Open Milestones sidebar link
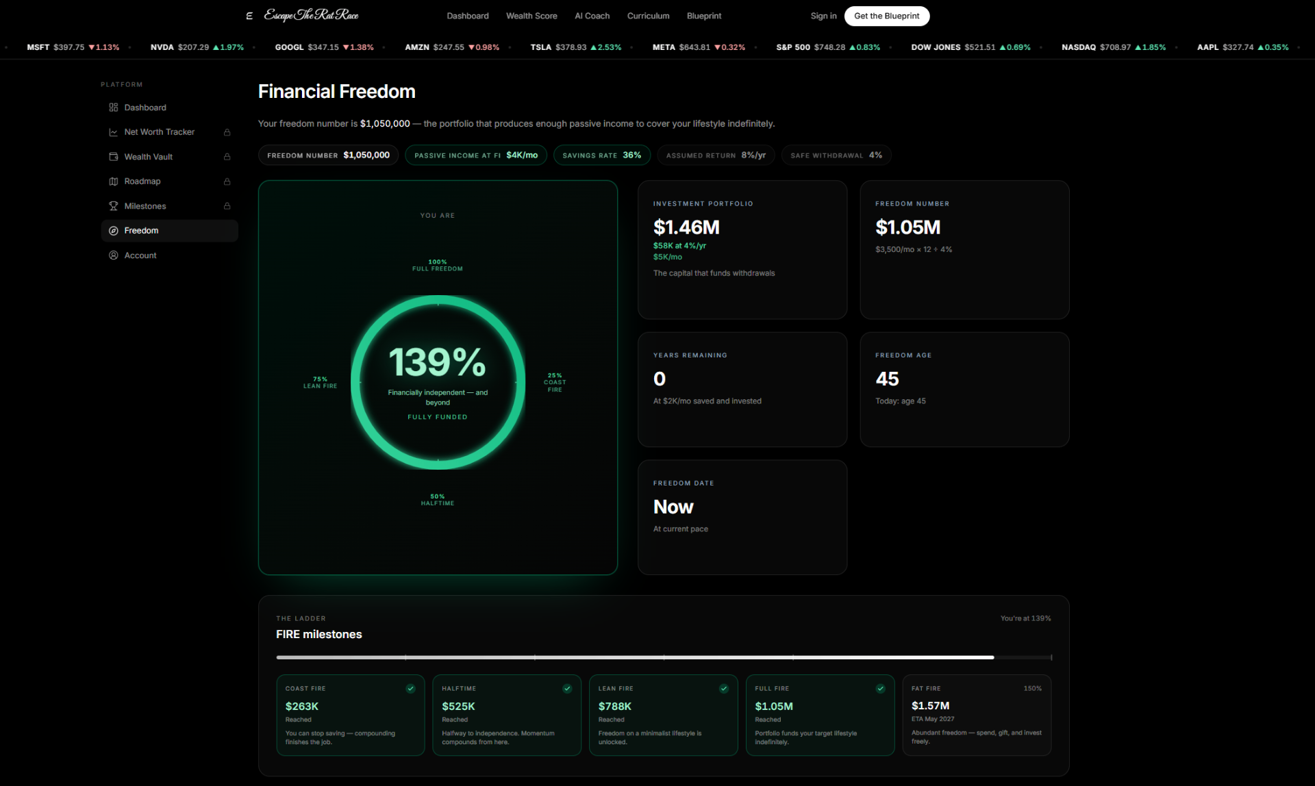 pos(169,206)
